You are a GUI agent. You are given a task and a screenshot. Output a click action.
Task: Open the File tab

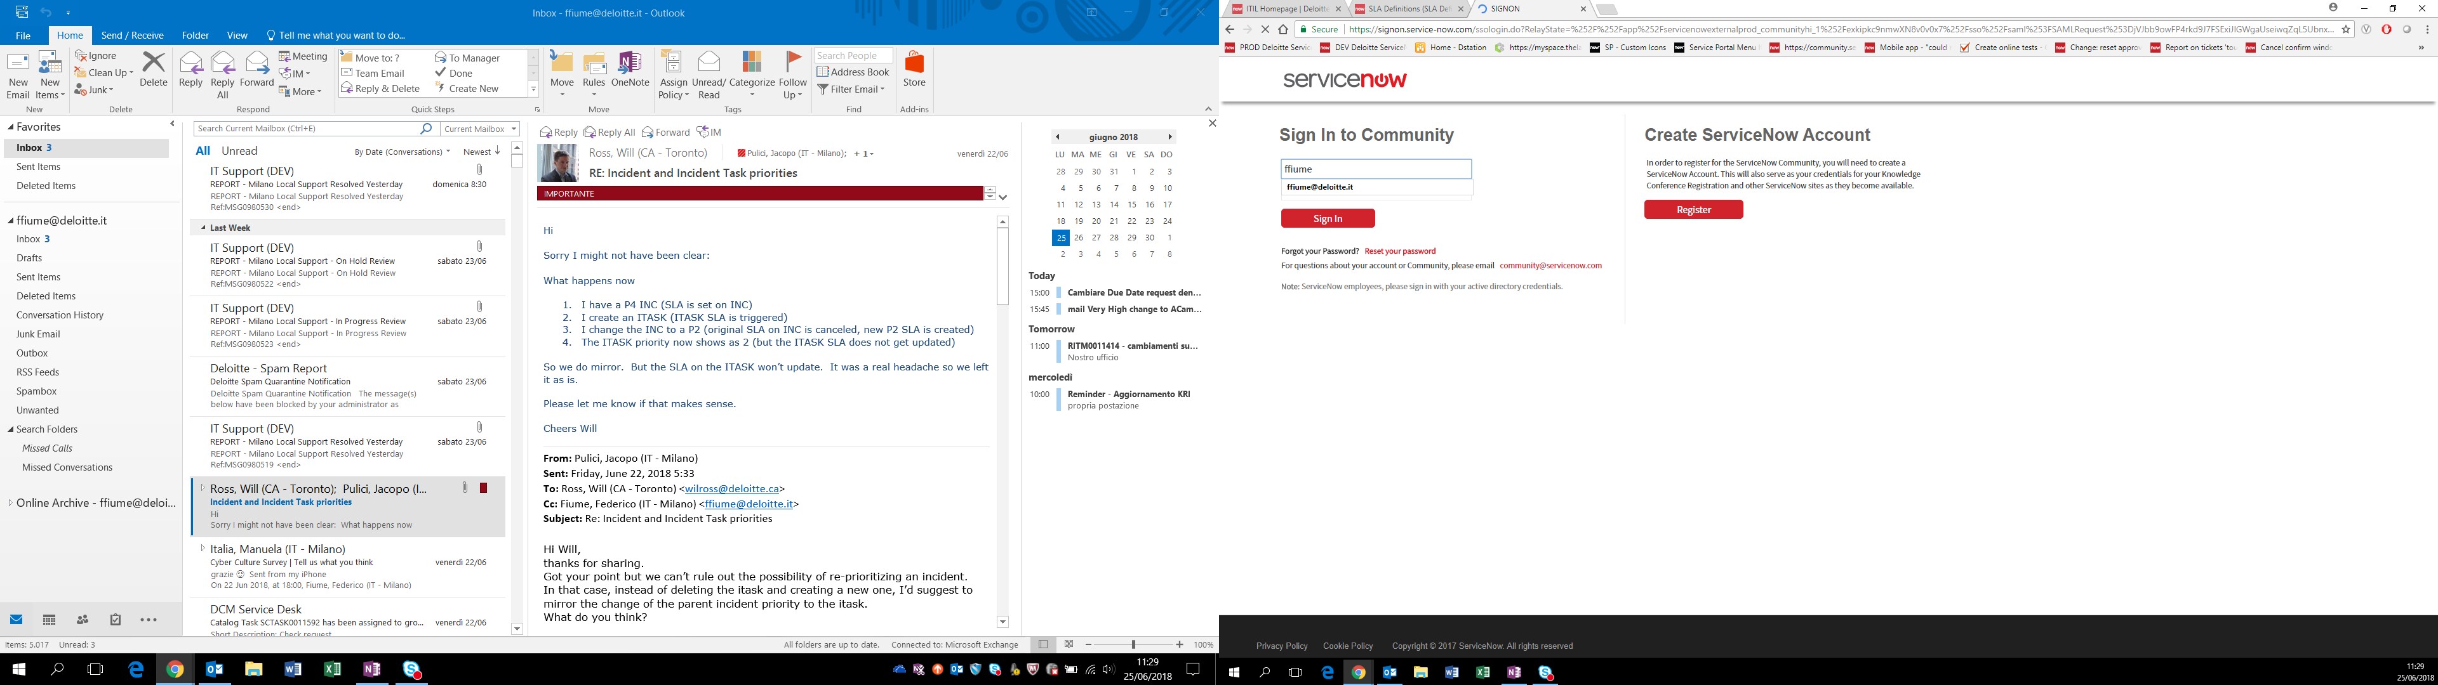[x=23, y=35]
